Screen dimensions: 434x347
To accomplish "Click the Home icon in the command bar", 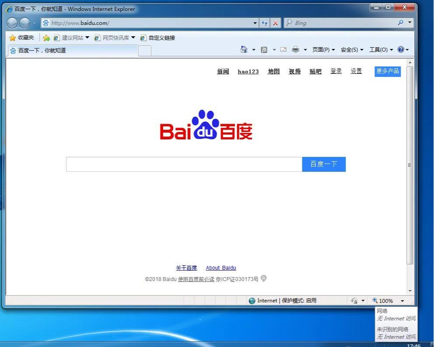I will tap(244, 49).
